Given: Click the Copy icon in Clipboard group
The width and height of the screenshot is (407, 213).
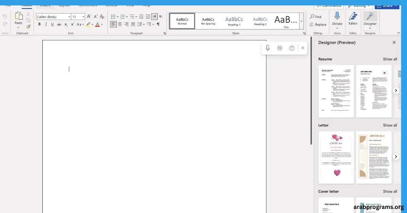Looking at the screenshot, I should coord(28,20).
